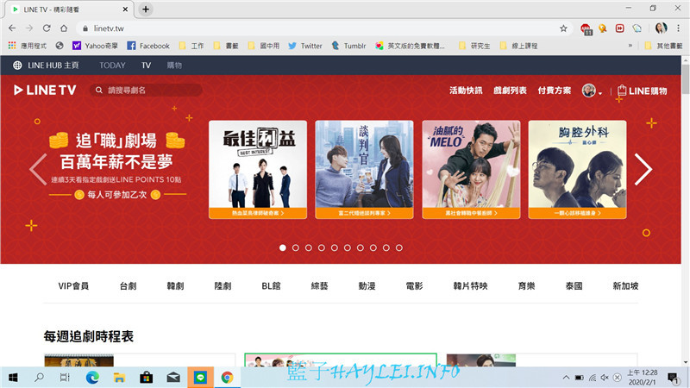Open the 書籤 bookmark folder
Screen dimensions: 690x388
226,46
